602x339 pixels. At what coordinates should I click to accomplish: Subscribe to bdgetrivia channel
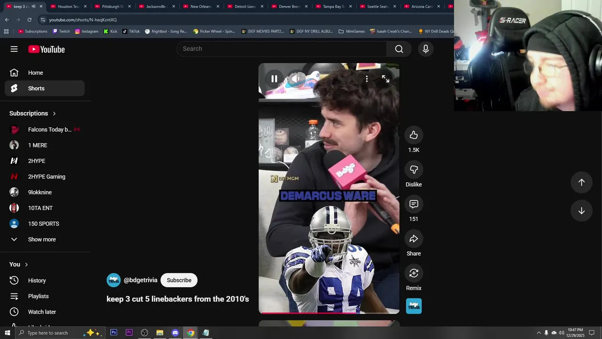pyautogui.click(x=179, y=280)
